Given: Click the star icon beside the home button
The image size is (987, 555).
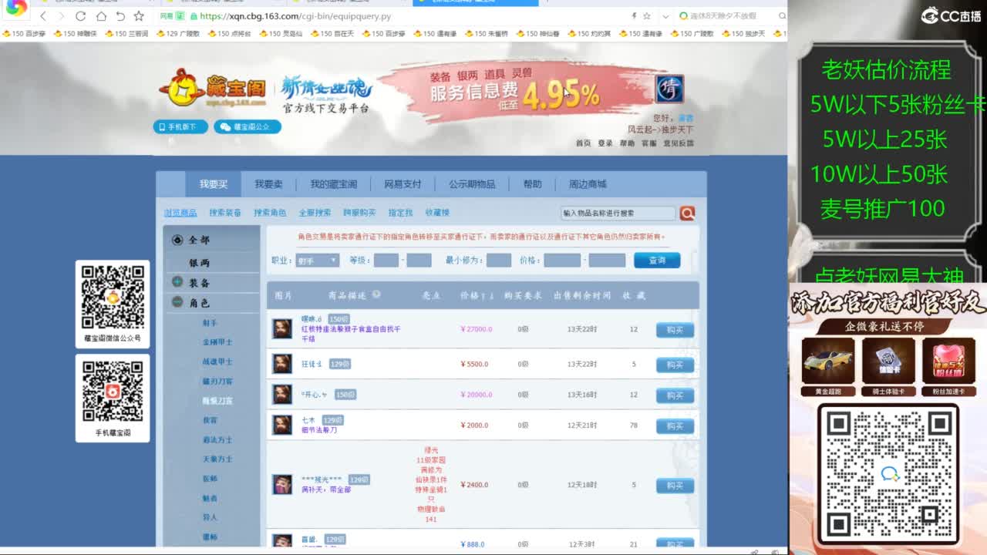Looking at the screenshot, I should point(139,16).
